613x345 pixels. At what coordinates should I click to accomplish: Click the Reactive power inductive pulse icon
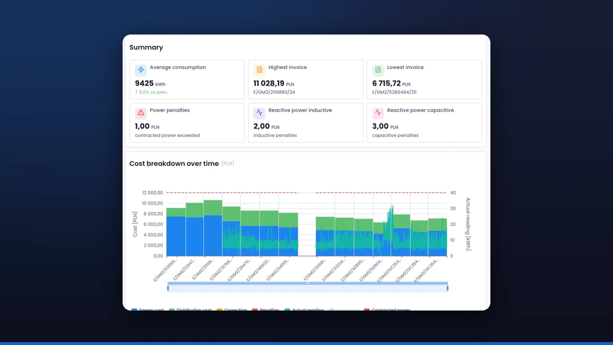260,113
